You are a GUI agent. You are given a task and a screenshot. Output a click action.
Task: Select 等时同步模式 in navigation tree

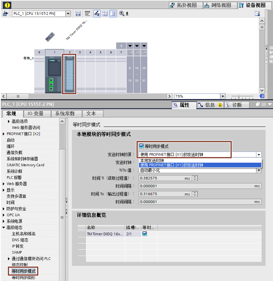[24, 271]
